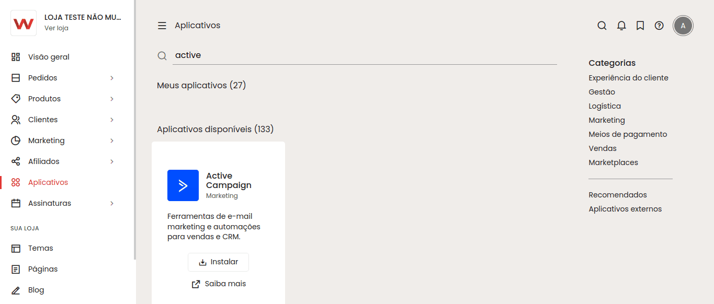Open the Temas menu item
The height and width of the screenshot is (304, 714).
coord(40,248)
